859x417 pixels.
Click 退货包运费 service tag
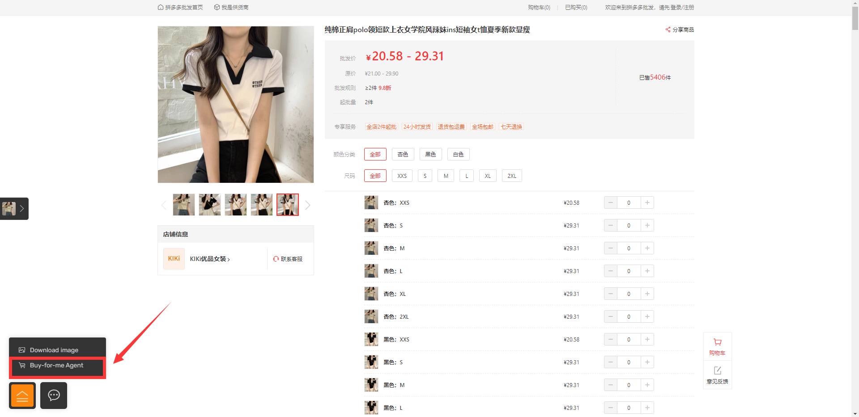pyautogui.click(x=451, y=127)
